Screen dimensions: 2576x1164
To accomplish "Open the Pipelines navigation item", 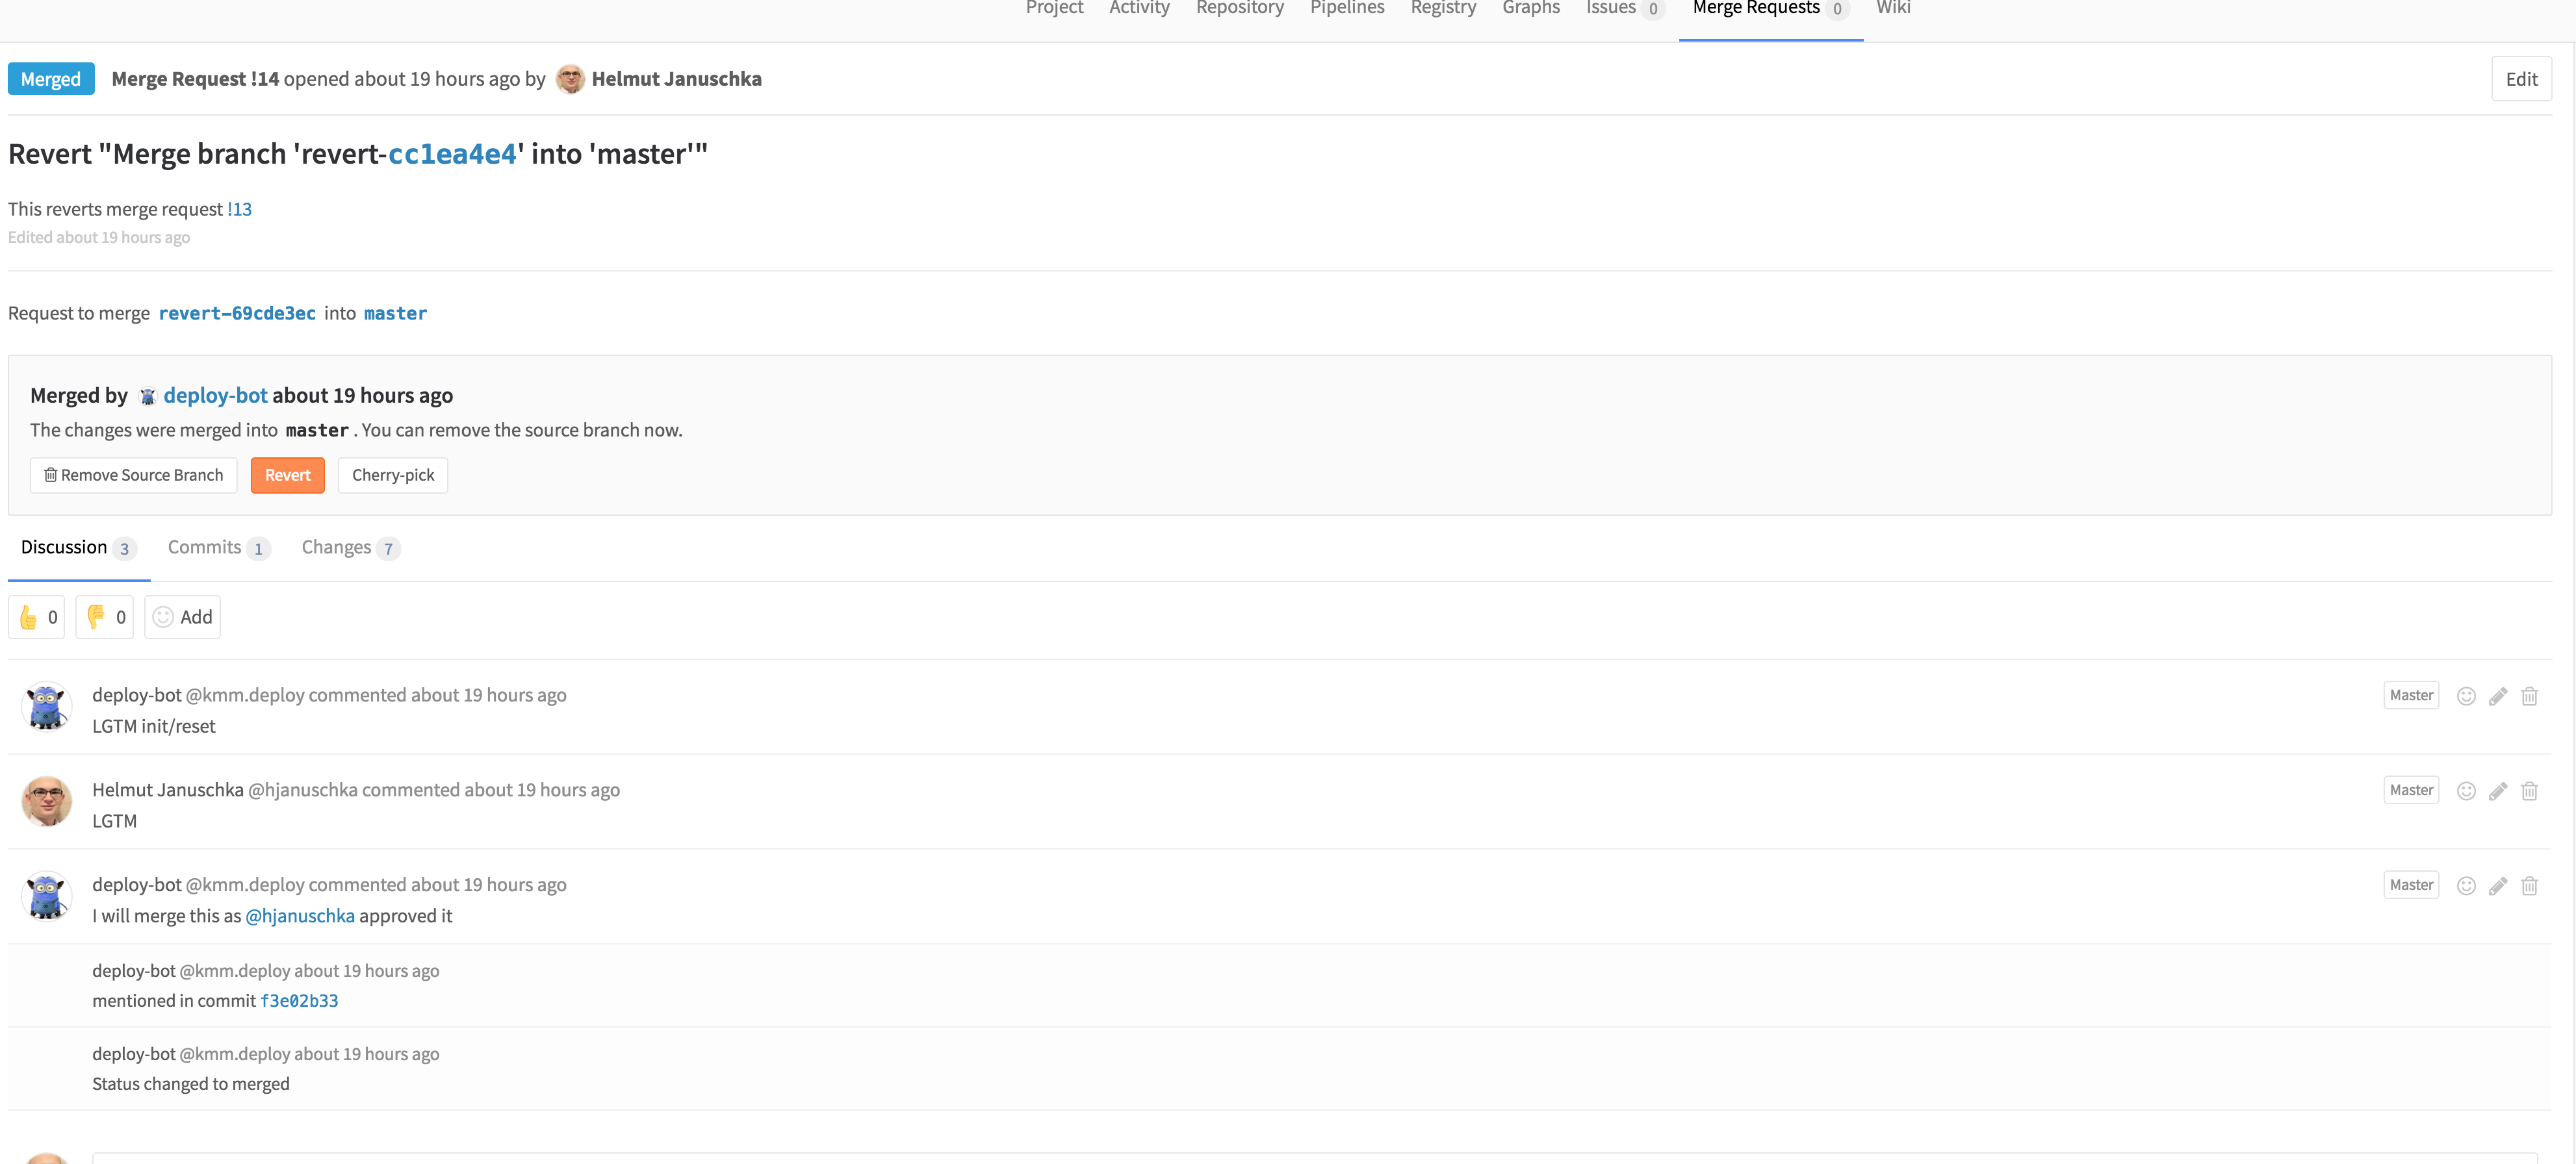I will click(1347, 9).
